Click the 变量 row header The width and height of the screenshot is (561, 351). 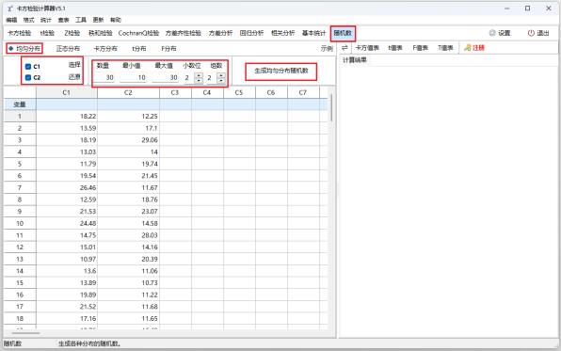coord(20,104)
